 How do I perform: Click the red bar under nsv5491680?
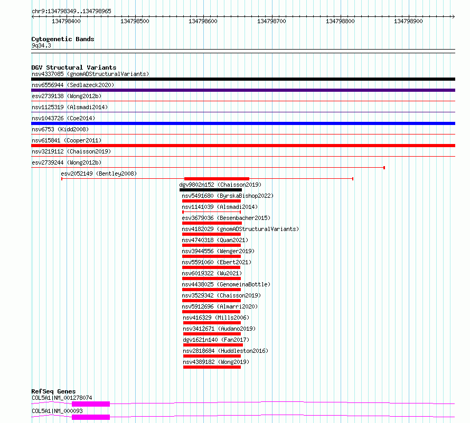pyautogui.click(x=211, y=201)
